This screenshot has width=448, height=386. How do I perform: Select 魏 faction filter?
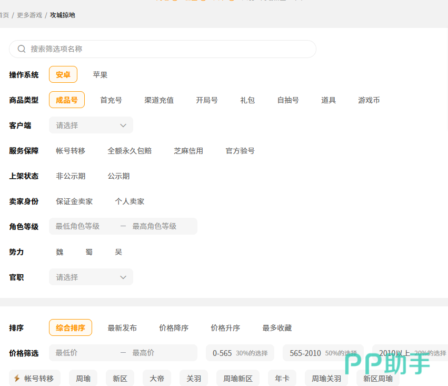click(x=59, y=252)
